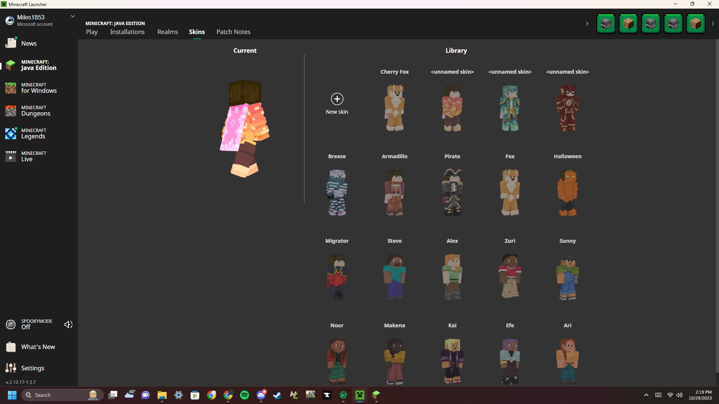Open the Settings sliders icon
719x404 pixels.
[x=11, y=368]
